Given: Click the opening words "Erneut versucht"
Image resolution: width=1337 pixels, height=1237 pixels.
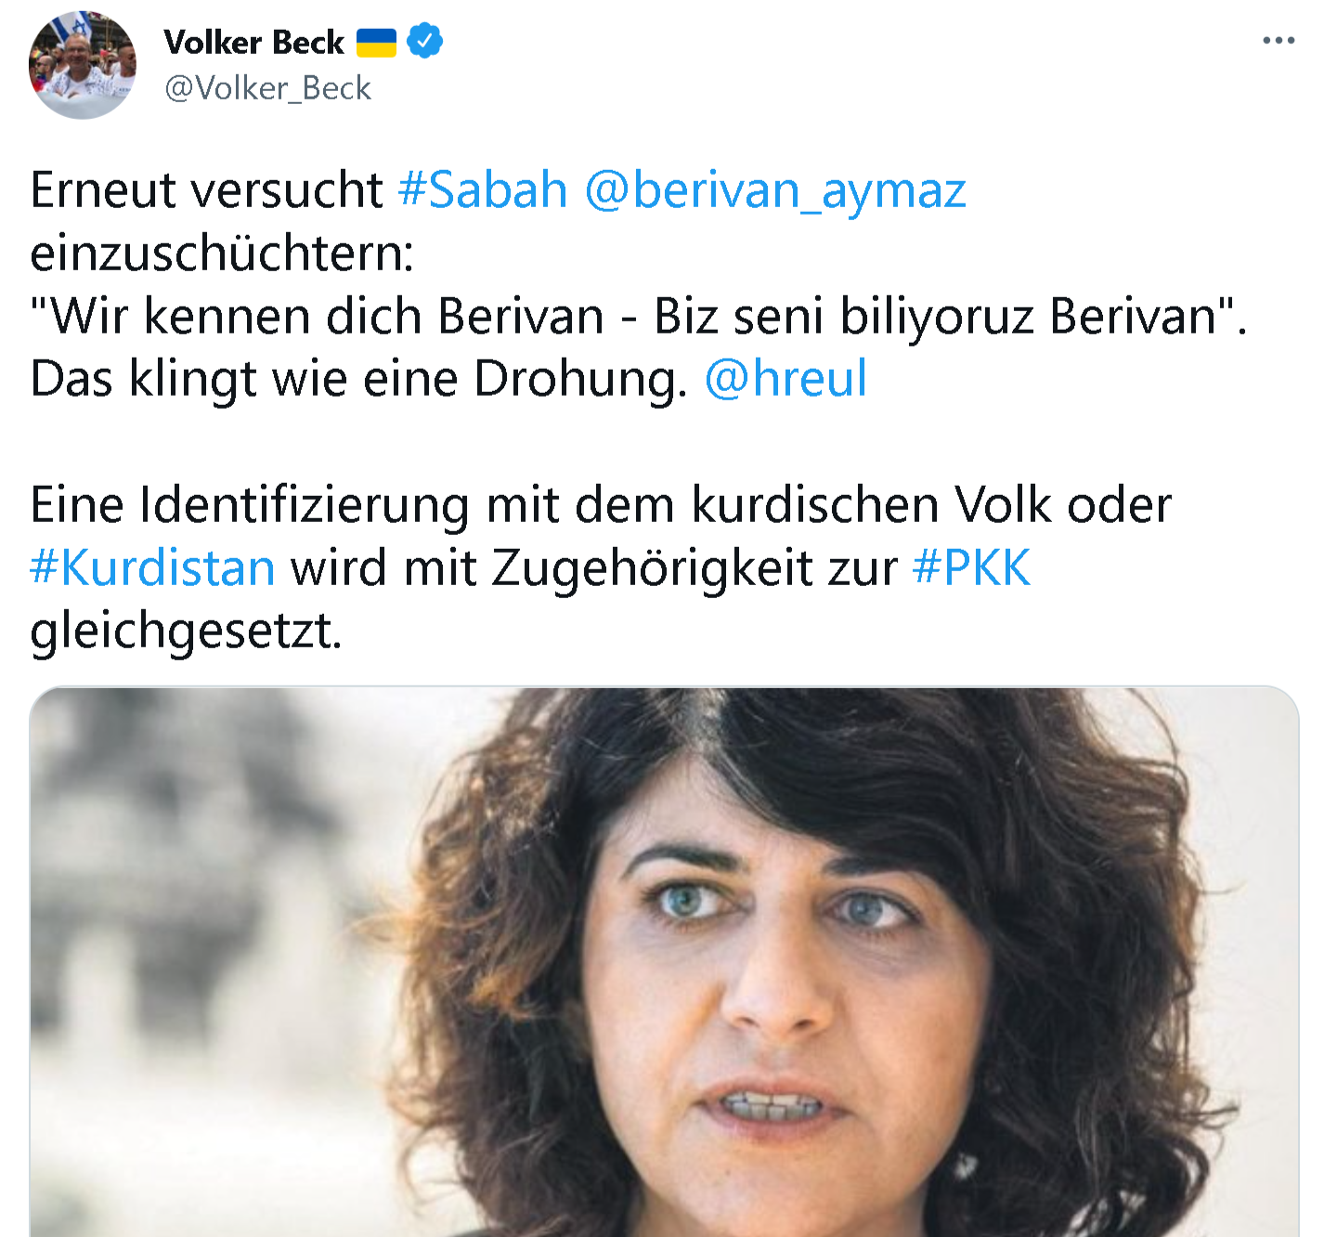Looking at the screenshot, I should [x=206, y=190].
